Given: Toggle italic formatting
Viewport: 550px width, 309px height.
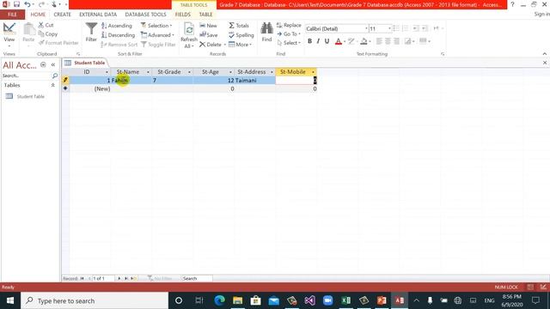Looking at the screenshot, I should [x=318, y=41].
